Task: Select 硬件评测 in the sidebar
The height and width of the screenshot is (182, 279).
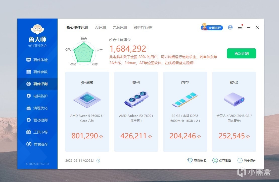Action: tap(37, 84)
